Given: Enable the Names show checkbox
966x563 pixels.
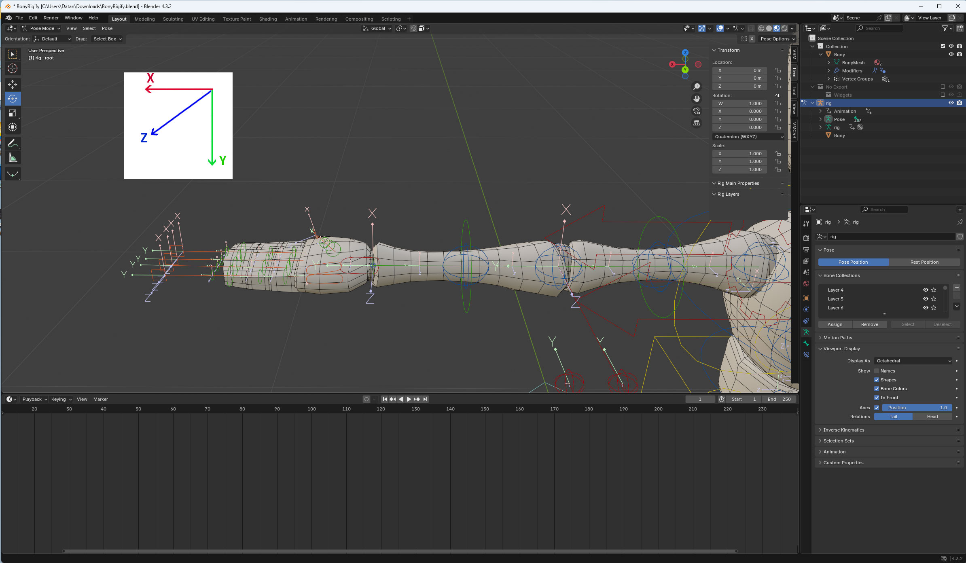Looking at the screenshot, I should pyautogui.click(x=877, y=371).
